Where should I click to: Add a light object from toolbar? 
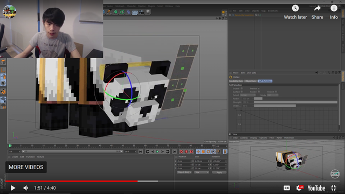pos(148,12)
